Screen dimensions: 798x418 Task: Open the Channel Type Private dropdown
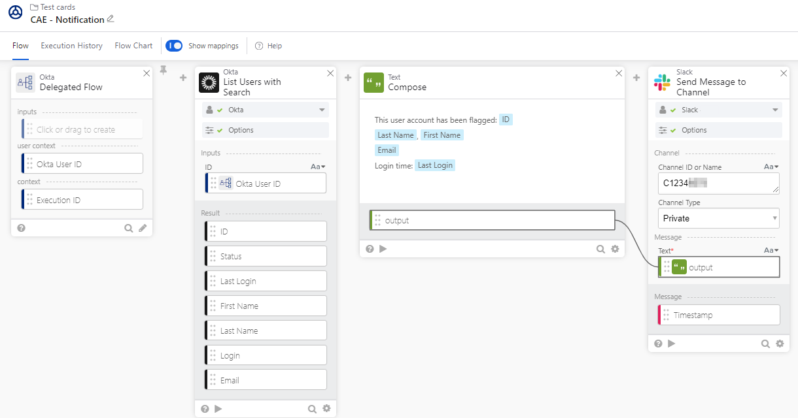pos(718,218)
